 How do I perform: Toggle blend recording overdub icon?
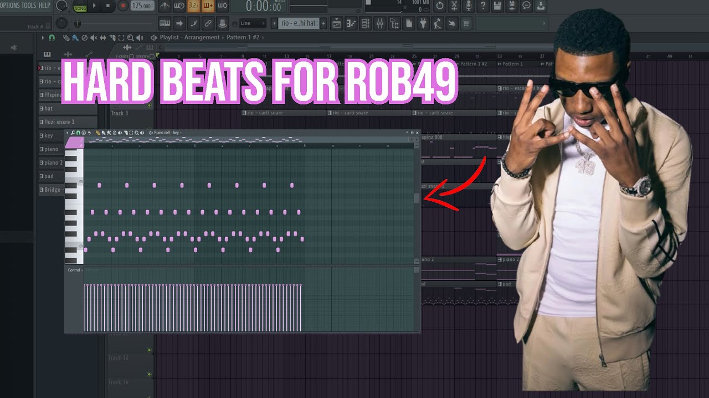coord(208,6)
